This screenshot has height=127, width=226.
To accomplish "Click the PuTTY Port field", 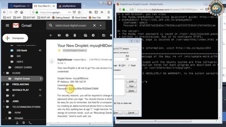I will tap(131, 59).
